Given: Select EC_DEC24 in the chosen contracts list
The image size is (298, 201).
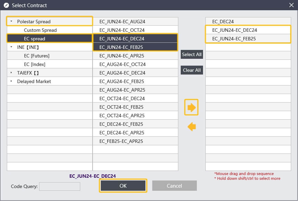Looking at the screenshot, I should (x=223, y=22).
